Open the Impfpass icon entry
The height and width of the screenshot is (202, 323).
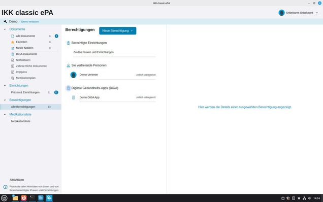point(13,72)
